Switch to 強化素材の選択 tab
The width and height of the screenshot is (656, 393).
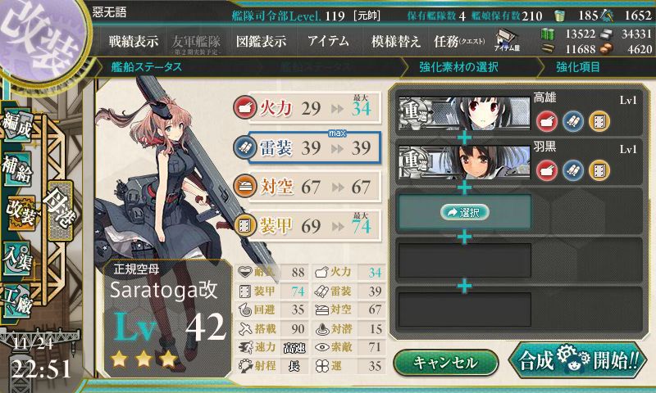tap(458, 67)
